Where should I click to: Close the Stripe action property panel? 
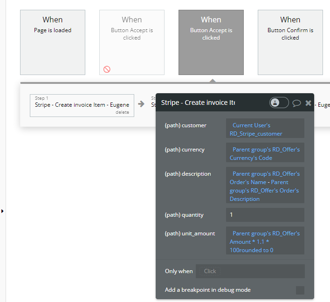pyautogui.click(x=308, y=103)
